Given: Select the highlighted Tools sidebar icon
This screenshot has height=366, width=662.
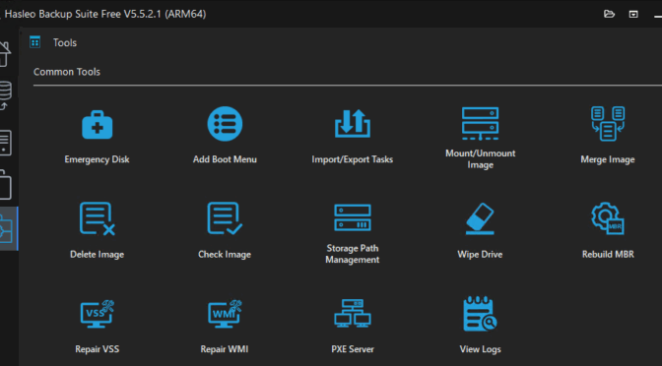Looking at the screenshot, I should click(9, 228).
